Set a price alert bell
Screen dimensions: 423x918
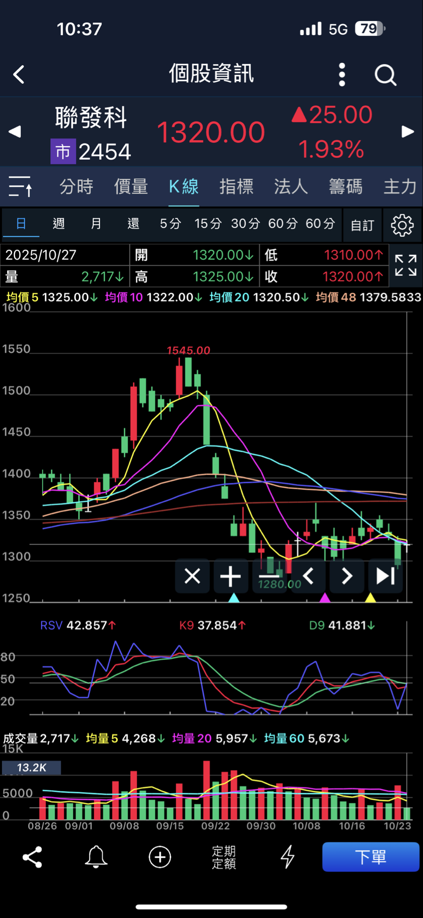pyautogui.click(x=96, y=857)
